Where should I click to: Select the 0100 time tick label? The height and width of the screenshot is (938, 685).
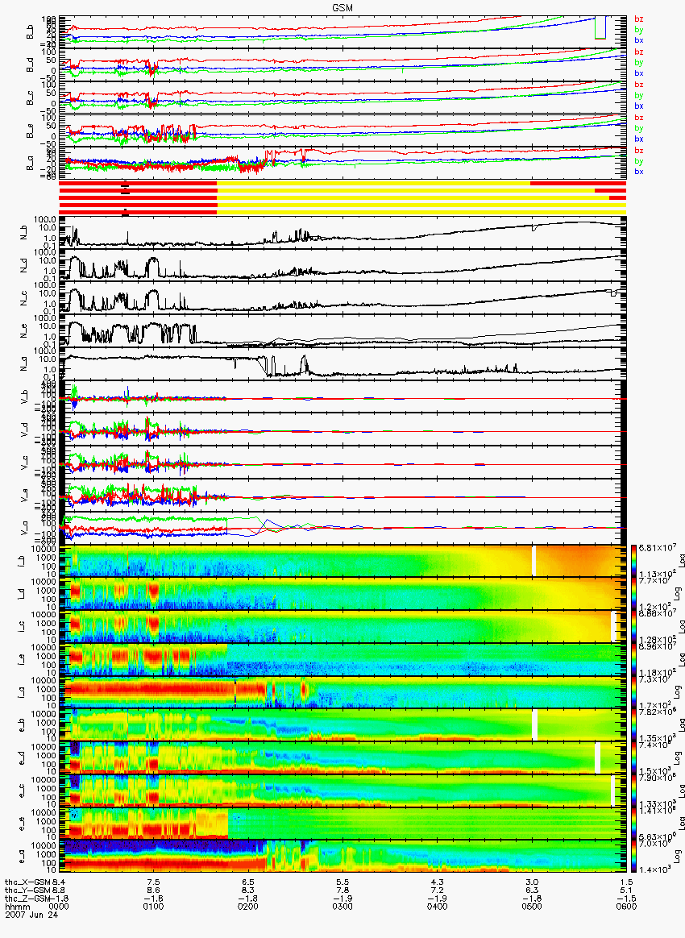click(x=153, y=907)
